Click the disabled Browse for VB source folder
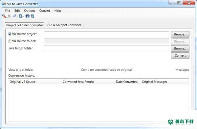 (x=180, y=41)
